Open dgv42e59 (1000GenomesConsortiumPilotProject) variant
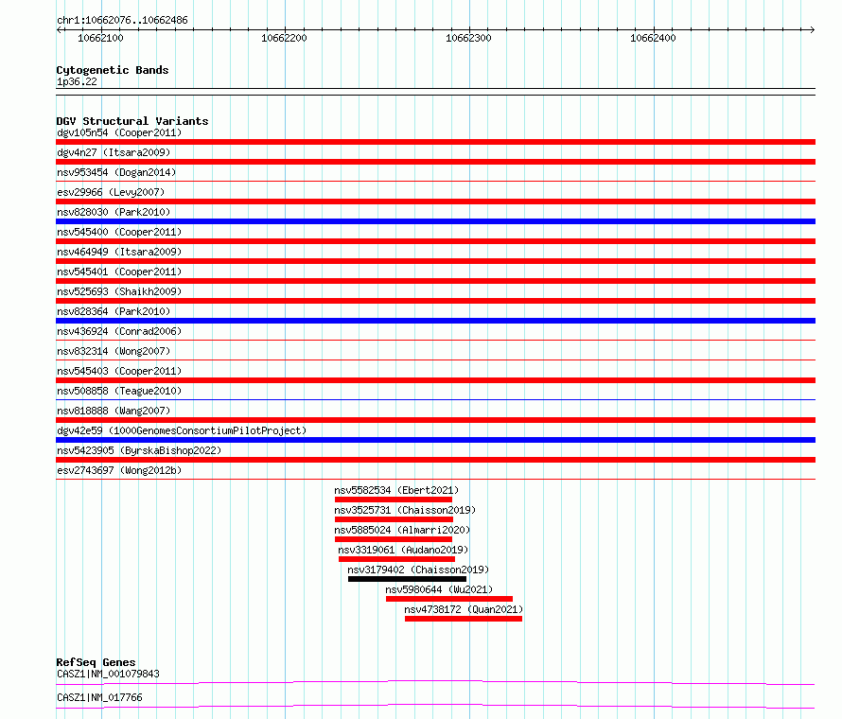The width and height of the screenshot is (842, 719). pos(181,430)
